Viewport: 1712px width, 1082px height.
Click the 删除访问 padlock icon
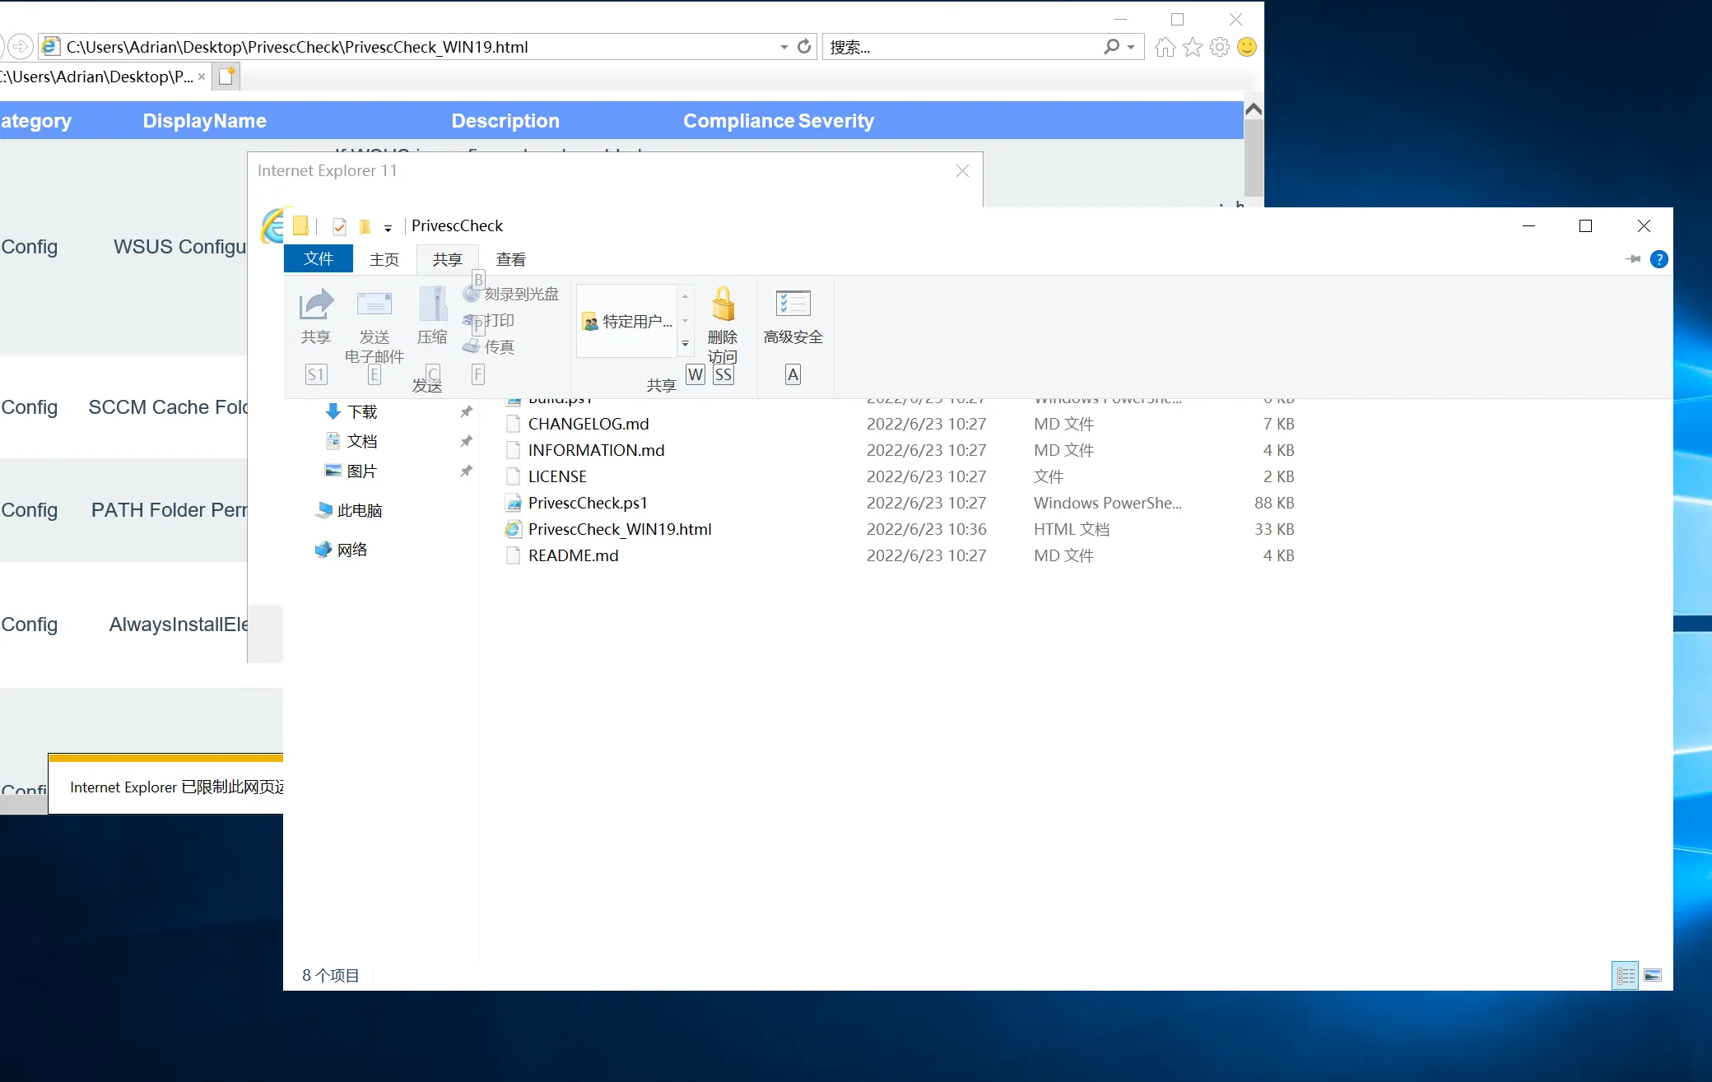coord(723,306)
